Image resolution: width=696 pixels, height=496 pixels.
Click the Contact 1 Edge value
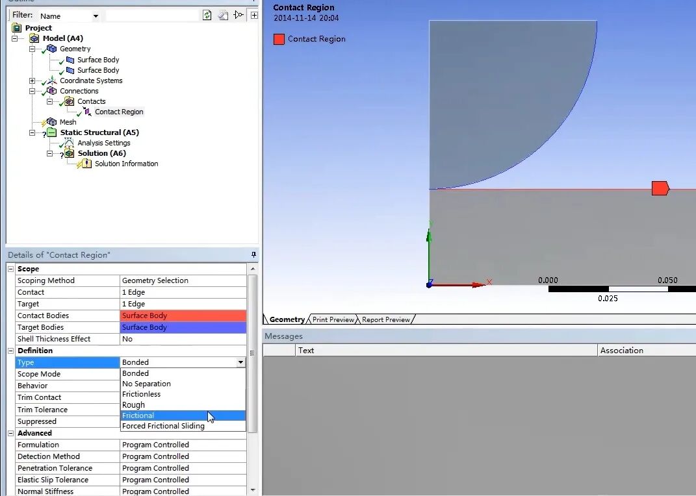pos(183,292)
